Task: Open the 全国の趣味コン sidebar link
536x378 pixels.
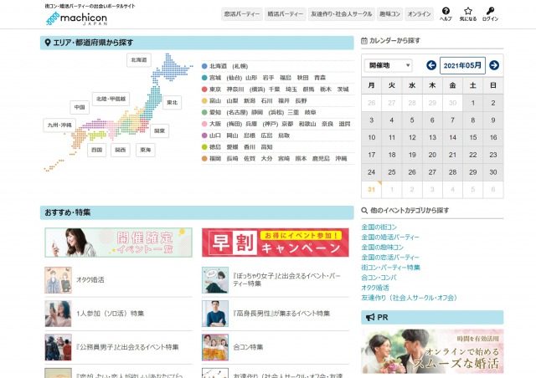Action: pos(383,248)
